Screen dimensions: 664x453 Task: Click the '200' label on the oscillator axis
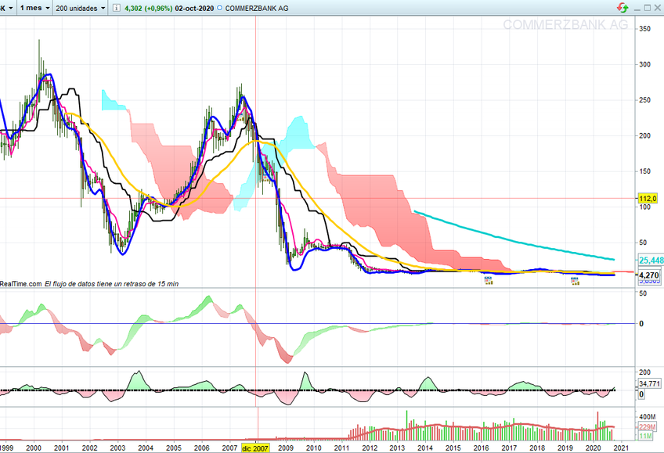click(x=644, y=372)
